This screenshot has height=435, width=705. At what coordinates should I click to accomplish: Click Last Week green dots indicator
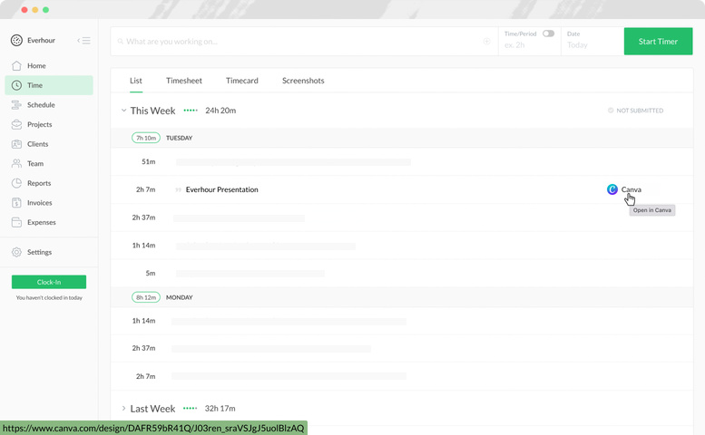(x=191, y=409)
